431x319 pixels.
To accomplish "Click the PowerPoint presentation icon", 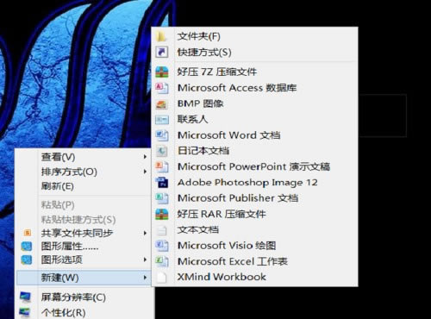I will coord(162,166).
